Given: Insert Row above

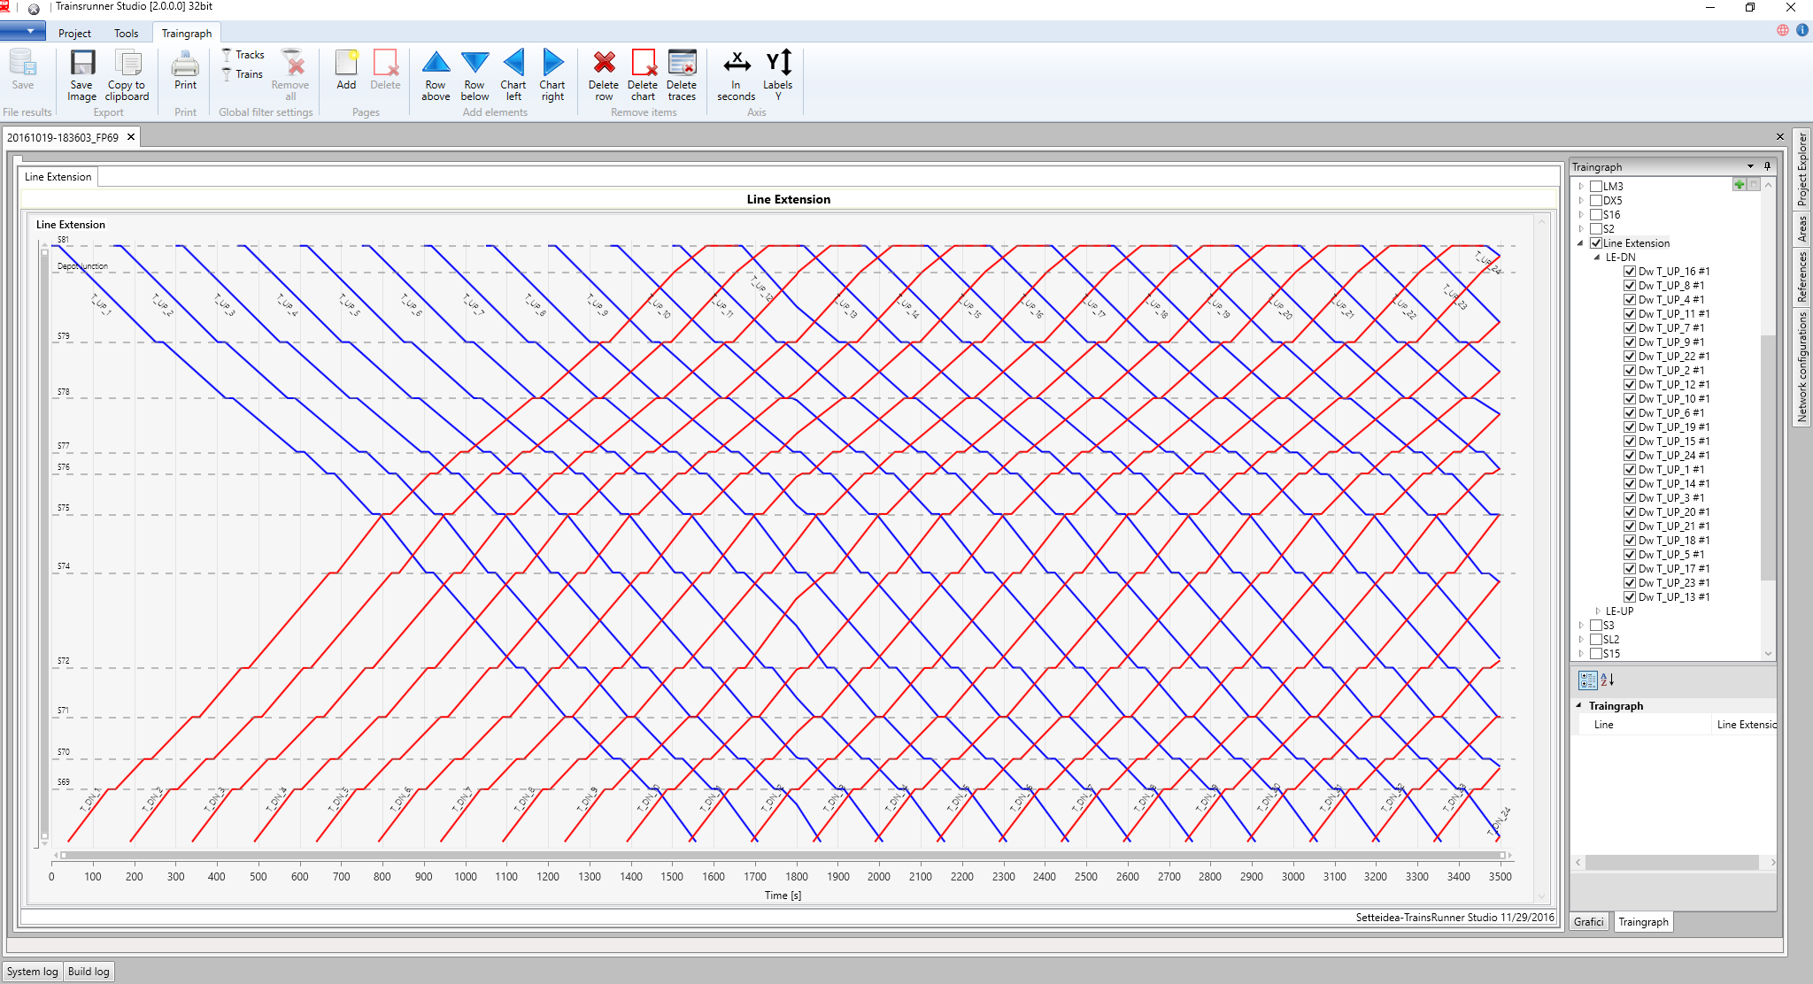Looking at the screenshot, I should (436, 75).
